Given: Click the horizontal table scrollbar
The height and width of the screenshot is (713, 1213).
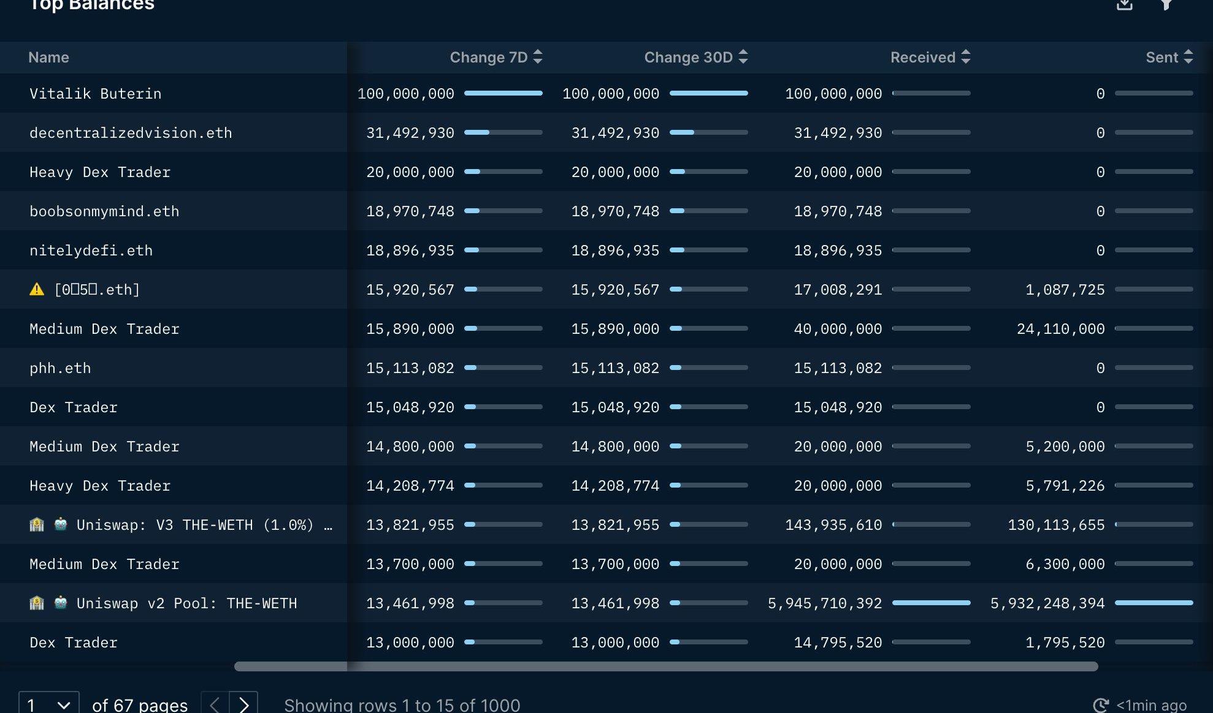Looking at the screenshot, I should pyautogui.click(x=665, y=666).
